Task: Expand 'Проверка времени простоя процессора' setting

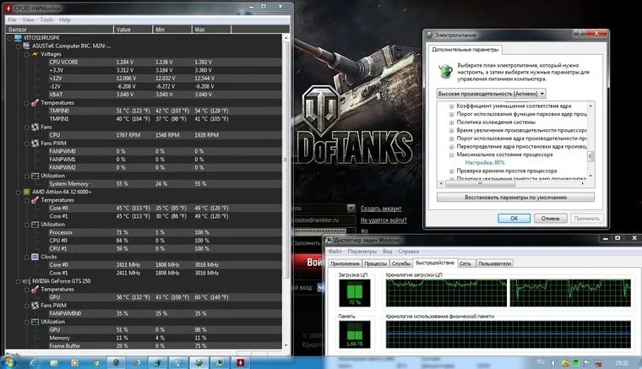Action: [x=452, y=171]
